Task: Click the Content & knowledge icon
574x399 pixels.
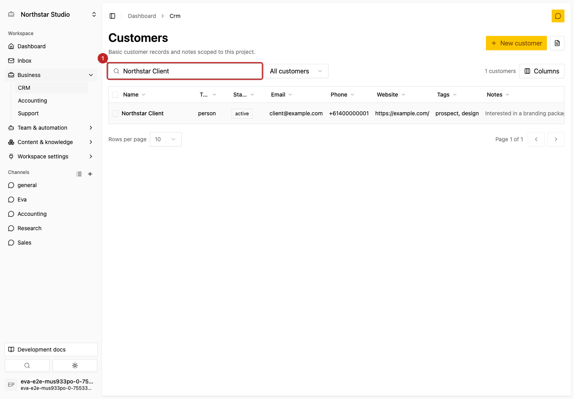Action: coord(11,142)
